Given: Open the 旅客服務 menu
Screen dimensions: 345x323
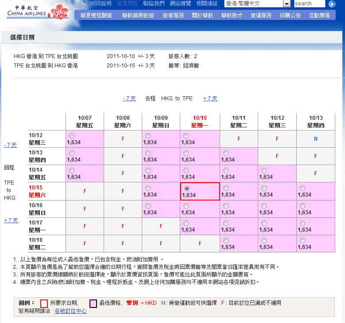Looking at the screenshot, I should tap(173, 16).
